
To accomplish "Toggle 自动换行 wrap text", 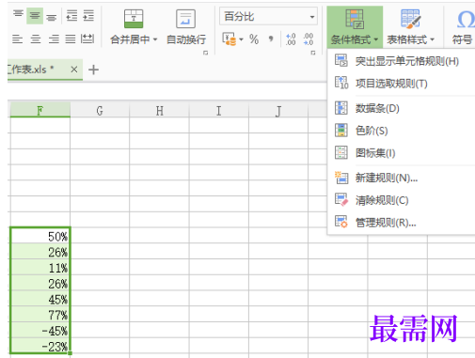I will click(186, 27).
